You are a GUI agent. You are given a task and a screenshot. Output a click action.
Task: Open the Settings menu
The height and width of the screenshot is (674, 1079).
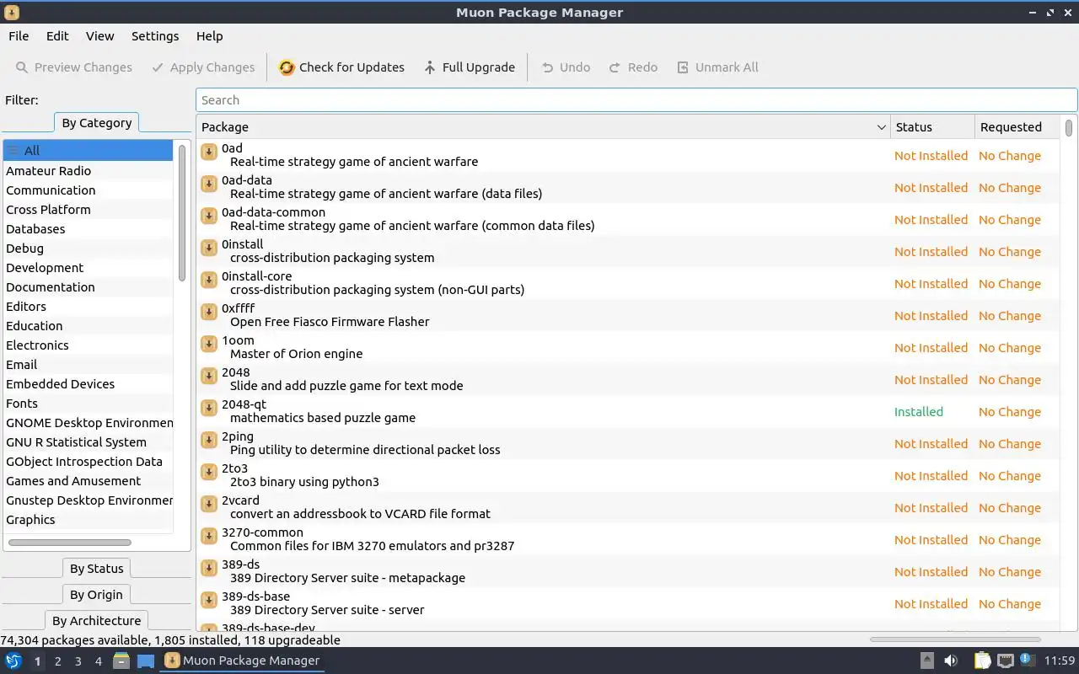(x=155, y=36)
